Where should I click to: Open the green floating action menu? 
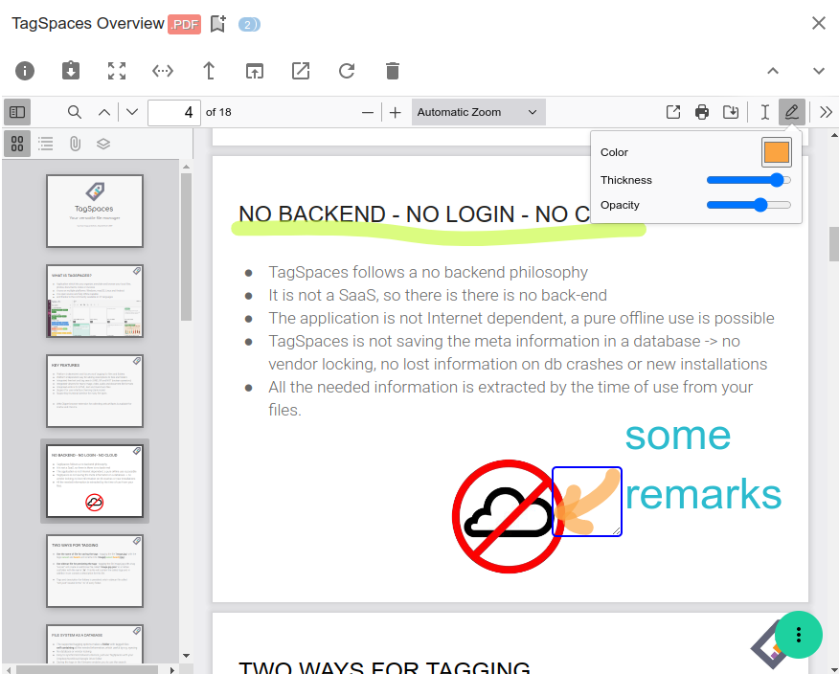pyautogui.click(x=799, y=635)
